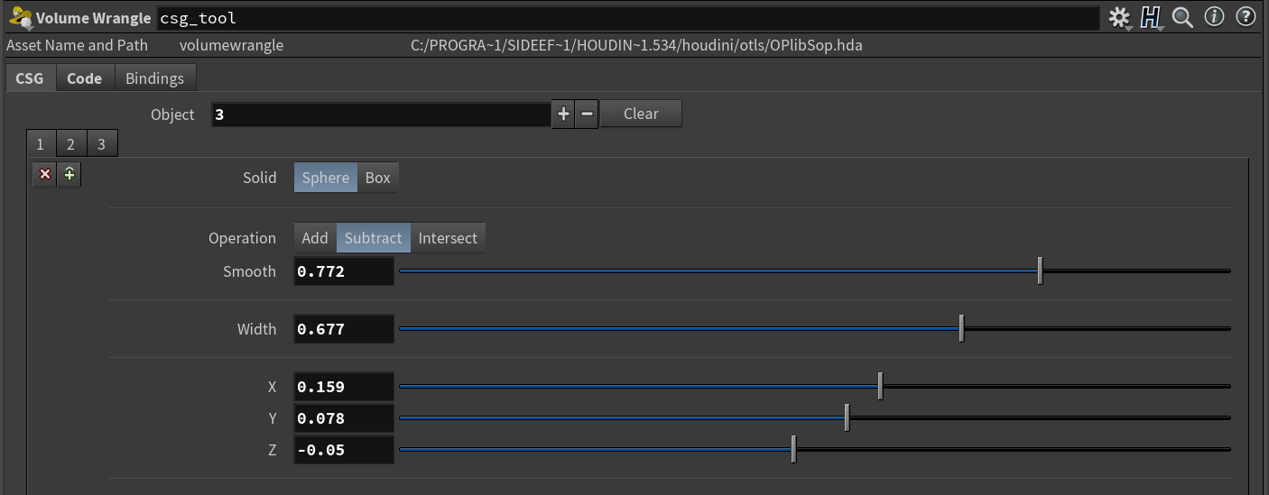This screenshot has height=495, width=1269.
Task: Remove object instance with red X
Action: point(45,175)
